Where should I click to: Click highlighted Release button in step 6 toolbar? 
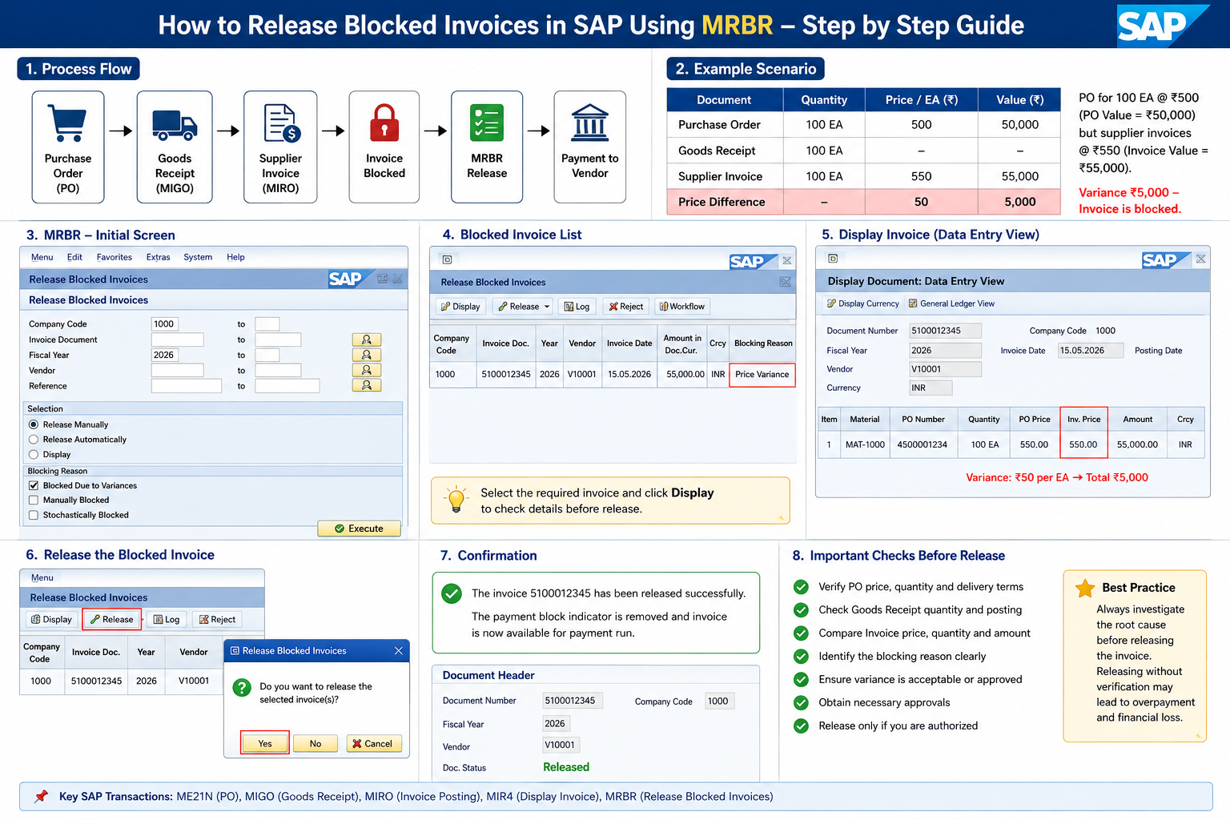pyautogui.click(x=112, y=619)
